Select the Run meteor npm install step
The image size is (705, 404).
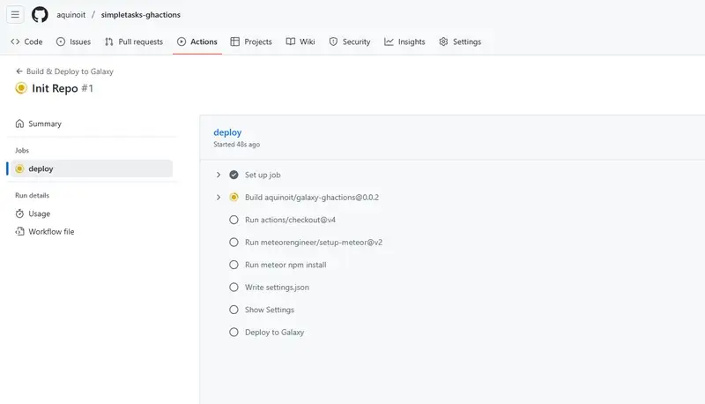tap(286, 265)
